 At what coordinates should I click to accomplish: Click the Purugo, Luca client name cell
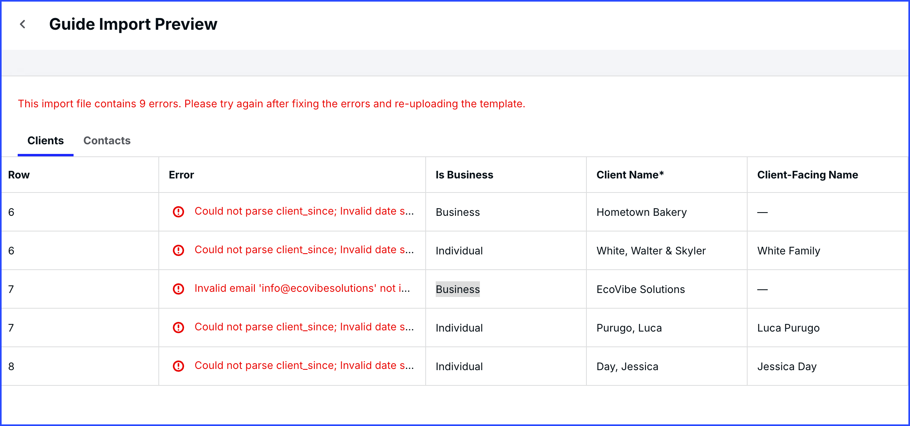(629, 328)
